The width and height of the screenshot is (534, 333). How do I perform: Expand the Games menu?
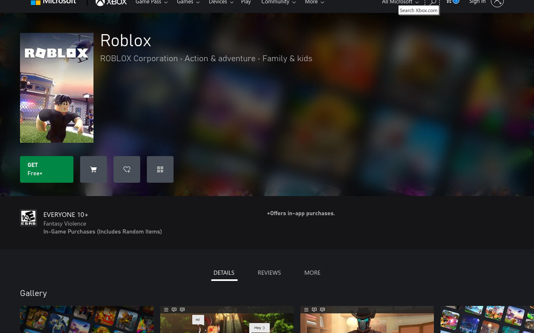[188, 2]
